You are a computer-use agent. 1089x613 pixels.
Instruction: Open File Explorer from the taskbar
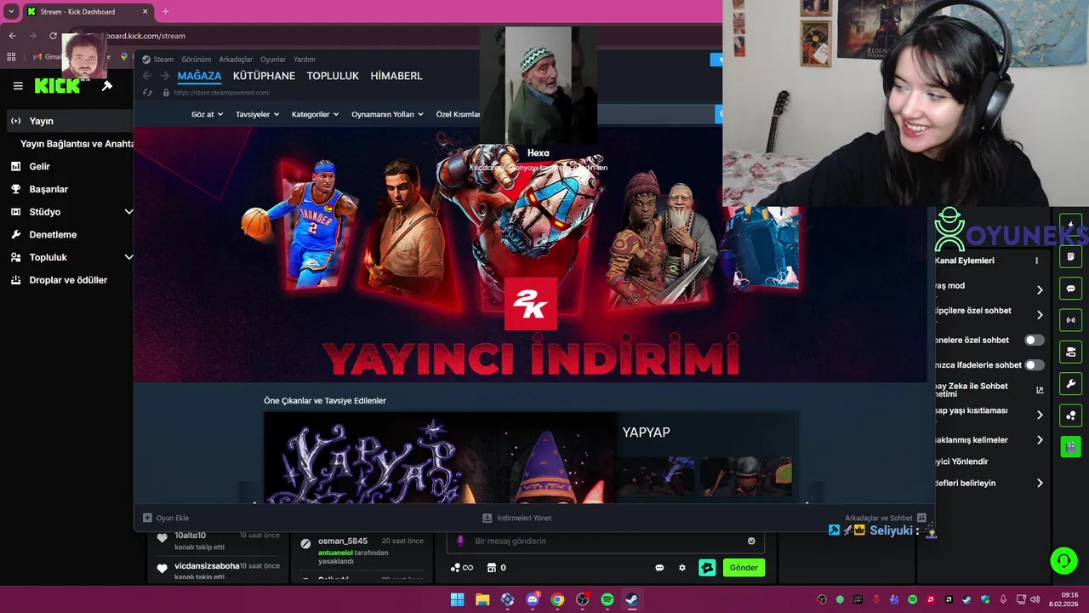[x=482, y=599]
